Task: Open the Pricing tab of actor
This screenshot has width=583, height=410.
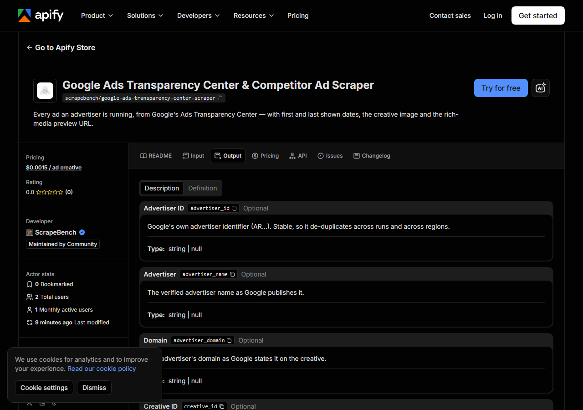Action: pos(265,156)
